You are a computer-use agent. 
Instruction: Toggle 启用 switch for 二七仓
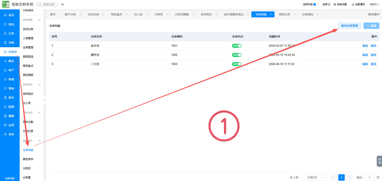pos(237,64)
